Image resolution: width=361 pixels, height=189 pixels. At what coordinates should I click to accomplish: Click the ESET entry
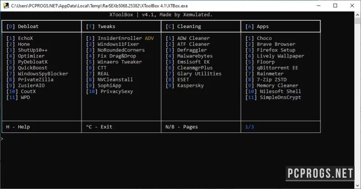tap(177, 80)
